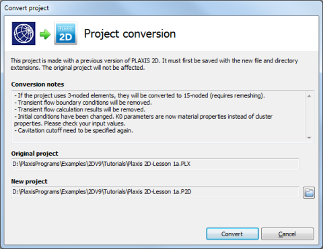This screenshot has width=323, height=249.
Task: Click the Cavitation cutoff note line
Action: [x=73, y=130]
